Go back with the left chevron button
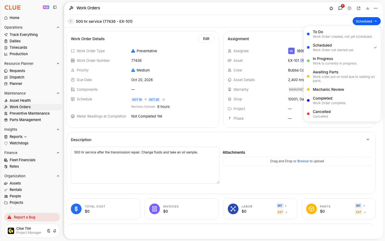Screen dimensions: 385x241 tap(71, 21)
